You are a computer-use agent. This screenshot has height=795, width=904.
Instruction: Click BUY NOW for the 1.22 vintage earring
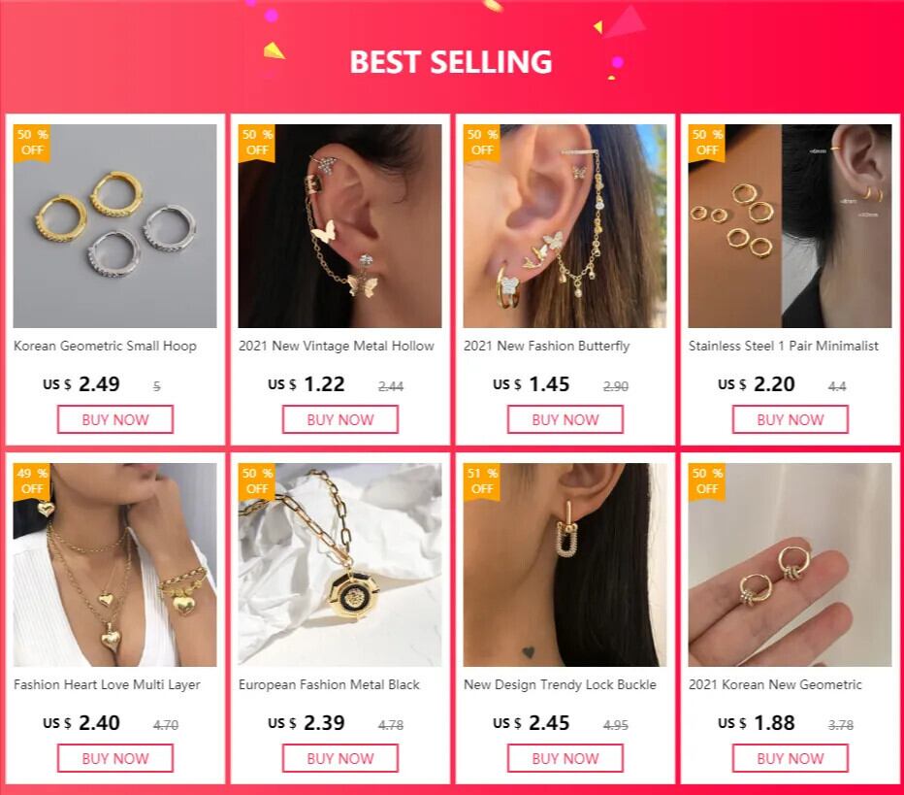(x=340, y=419)
